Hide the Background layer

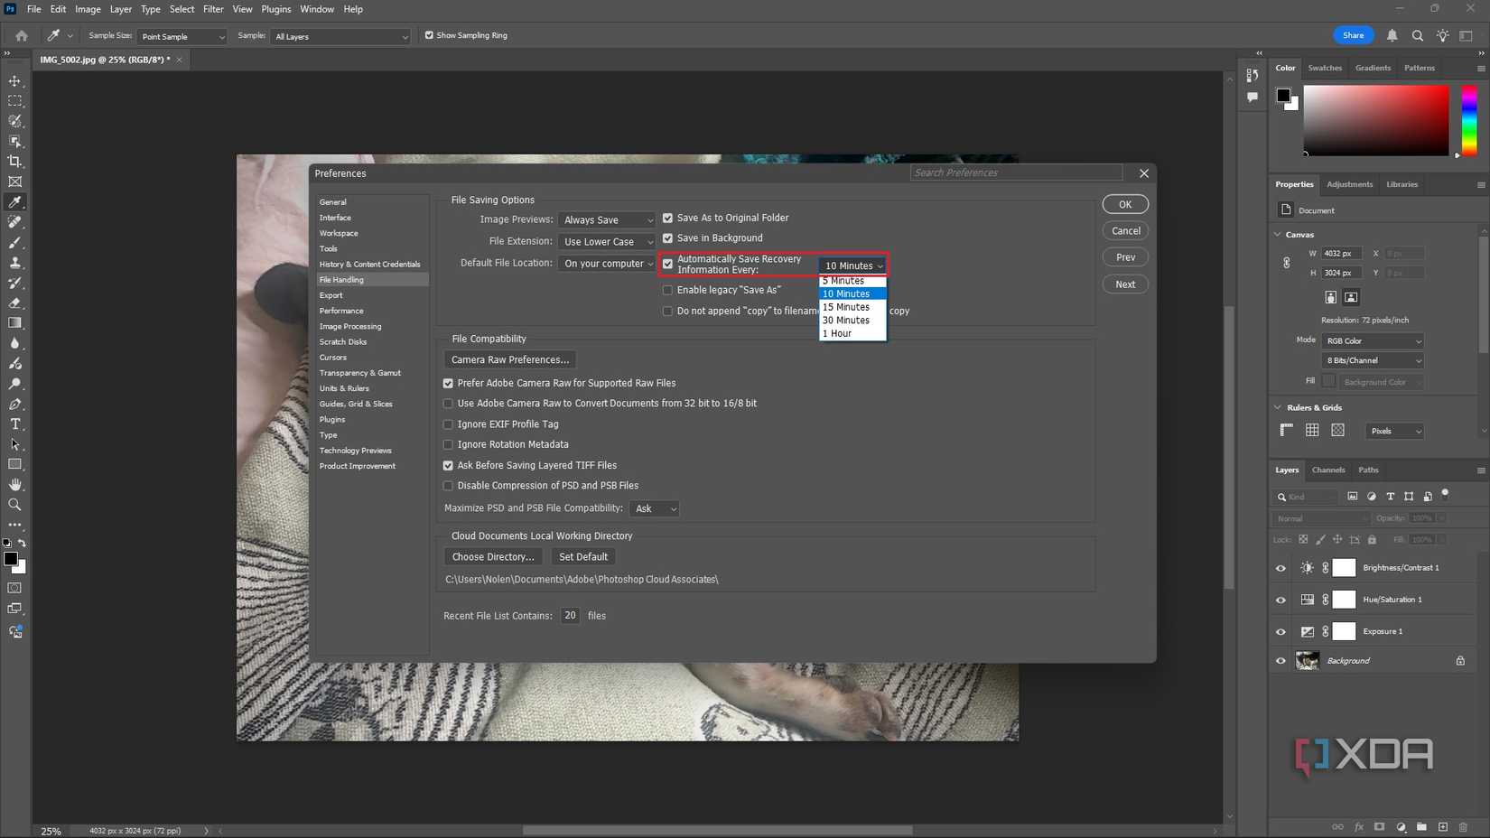(x=1280, y=660)
